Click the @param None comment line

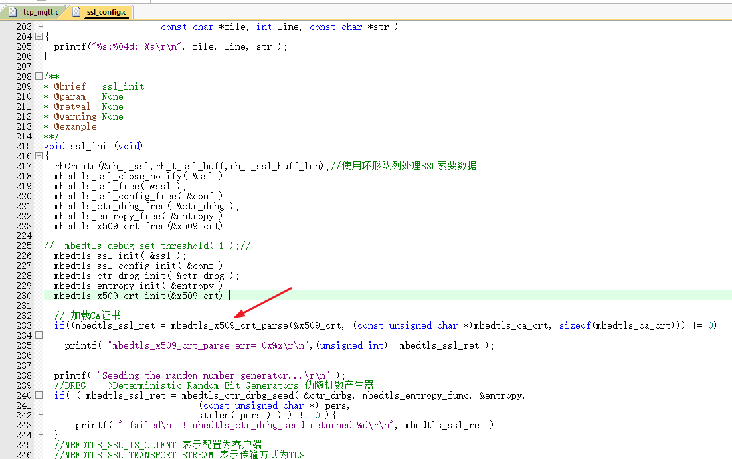pos(84,96)
